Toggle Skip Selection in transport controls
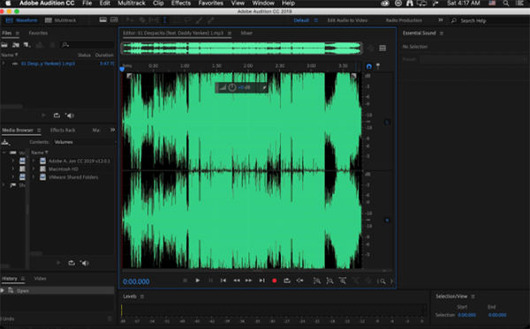Viewport: 530px width, 329px height. [x=299, y=280]
